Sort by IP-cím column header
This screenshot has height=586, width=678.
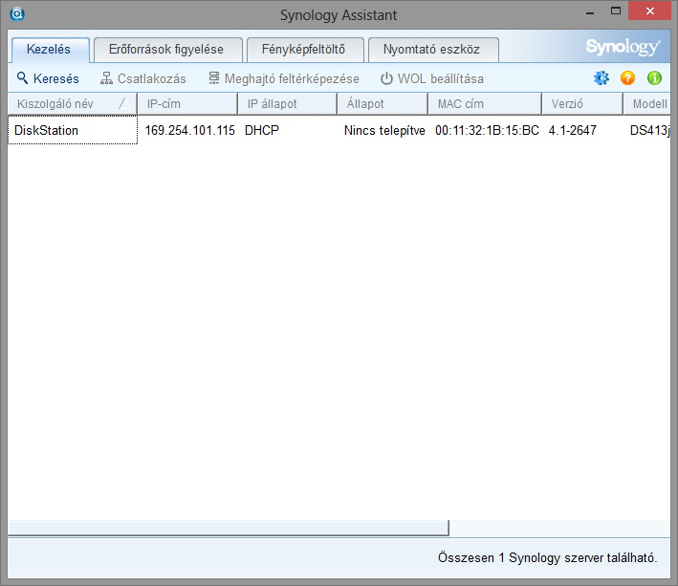pyautogui.click(x=187, y=103)
